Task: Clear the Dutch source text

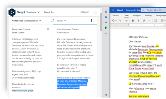Action: coord(48,29)
